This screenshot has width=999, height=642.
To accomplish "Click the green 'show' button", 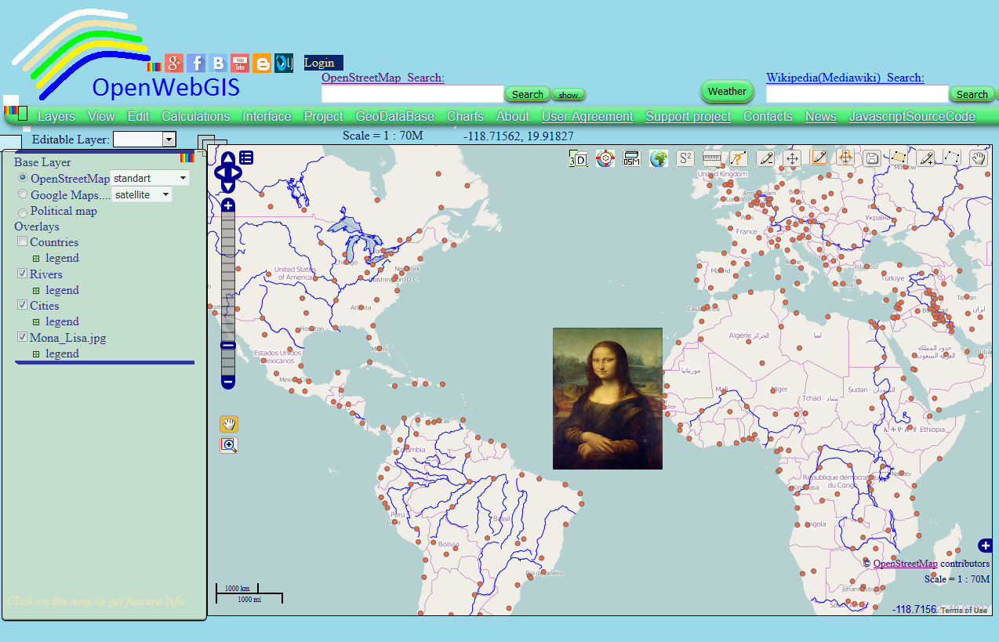I will pyautogui.click(x=569, y=94).
